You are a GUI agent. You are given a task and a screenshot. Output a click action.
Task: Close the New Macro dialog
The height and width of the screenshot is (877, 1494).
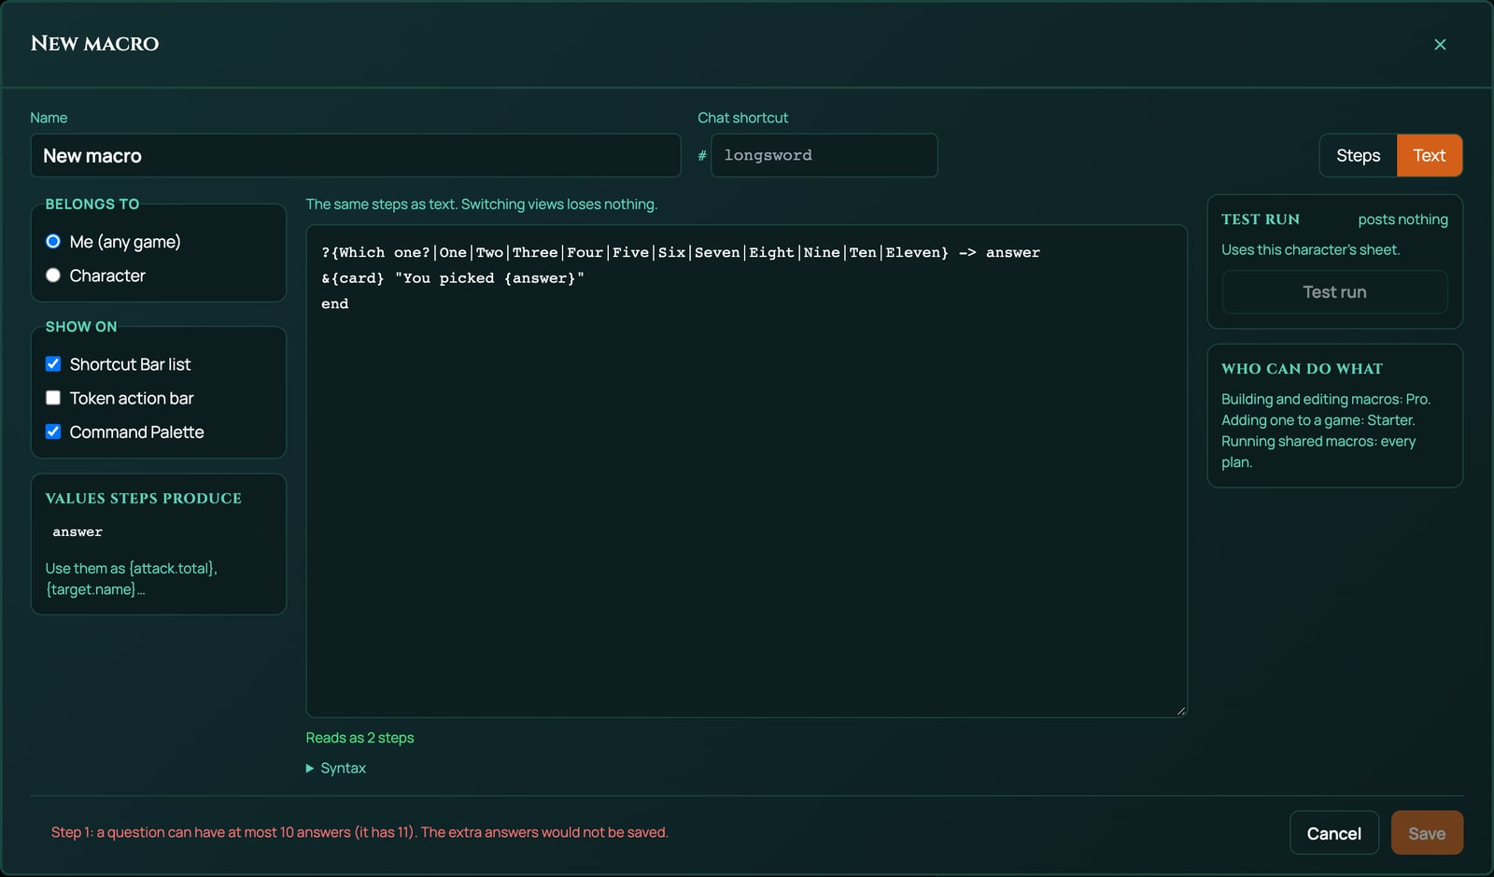point(1440,44)
